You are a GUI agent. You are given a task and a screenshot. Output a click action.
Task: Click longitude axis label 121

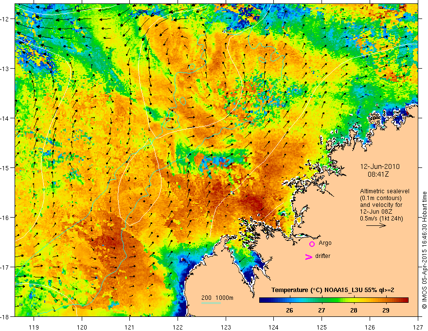130,327
